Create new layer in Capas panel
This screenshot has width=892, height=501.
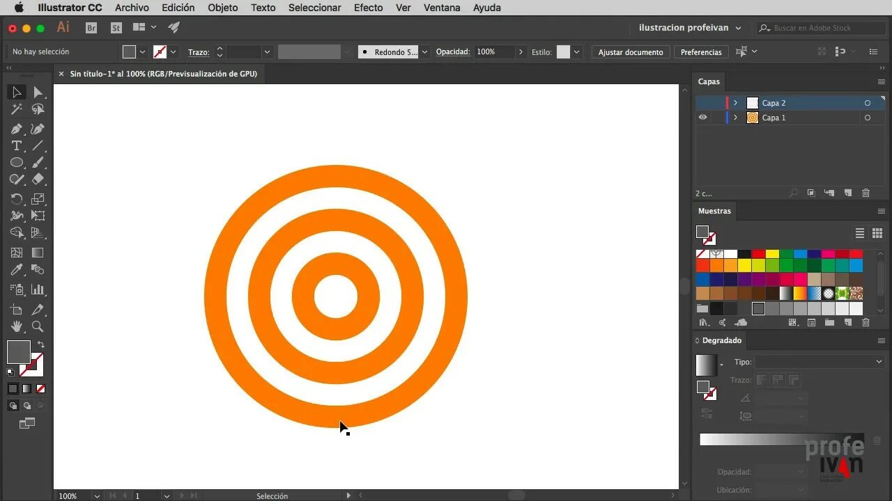pos(847,193)
